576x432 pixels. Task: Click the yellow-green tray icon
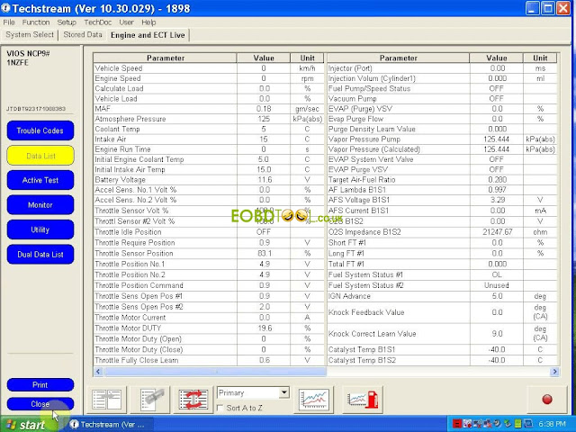point(517,424)
